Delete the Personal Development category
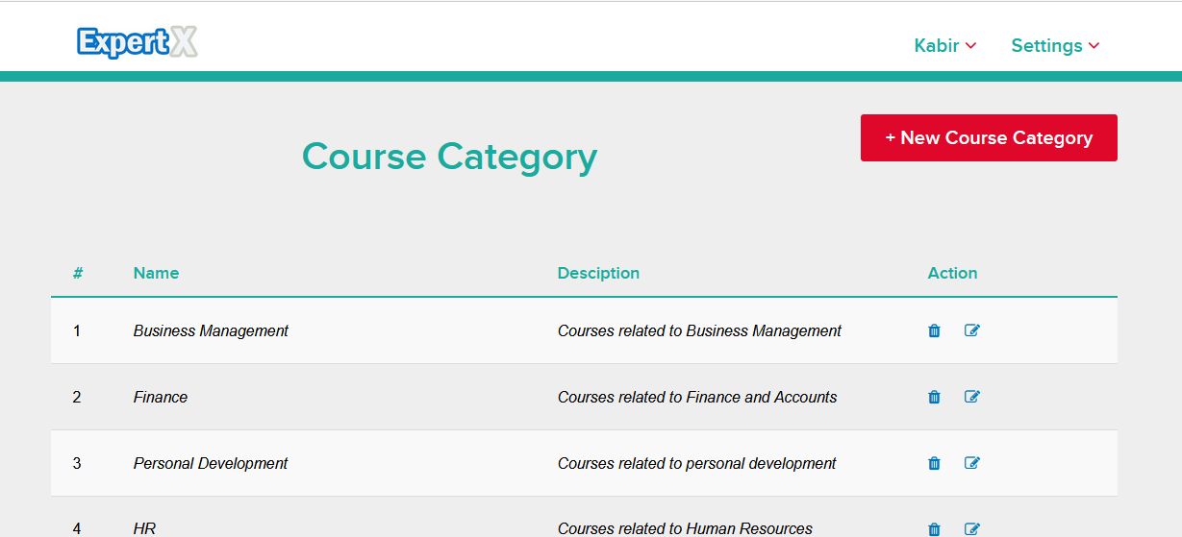This screenshot has width=1182, height=537. pyautogui.click(x=934, y=463)
